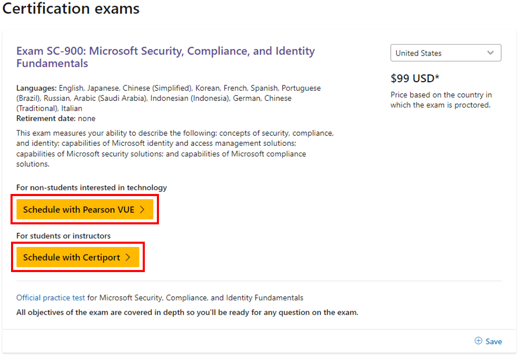Click the exam description paragraph

tap(175, 148)
